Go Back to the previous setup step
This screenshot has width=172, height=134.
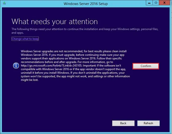pyautogui.click(x=123, y=123)
